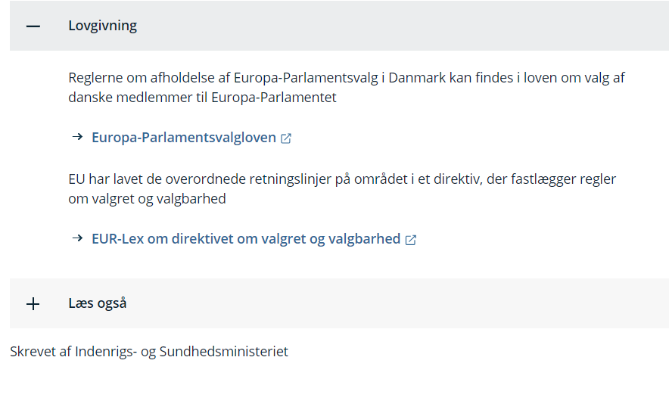
Task: Click arrow icon before Europa-Parlamentsvalgloven
Action: [77, 137]
